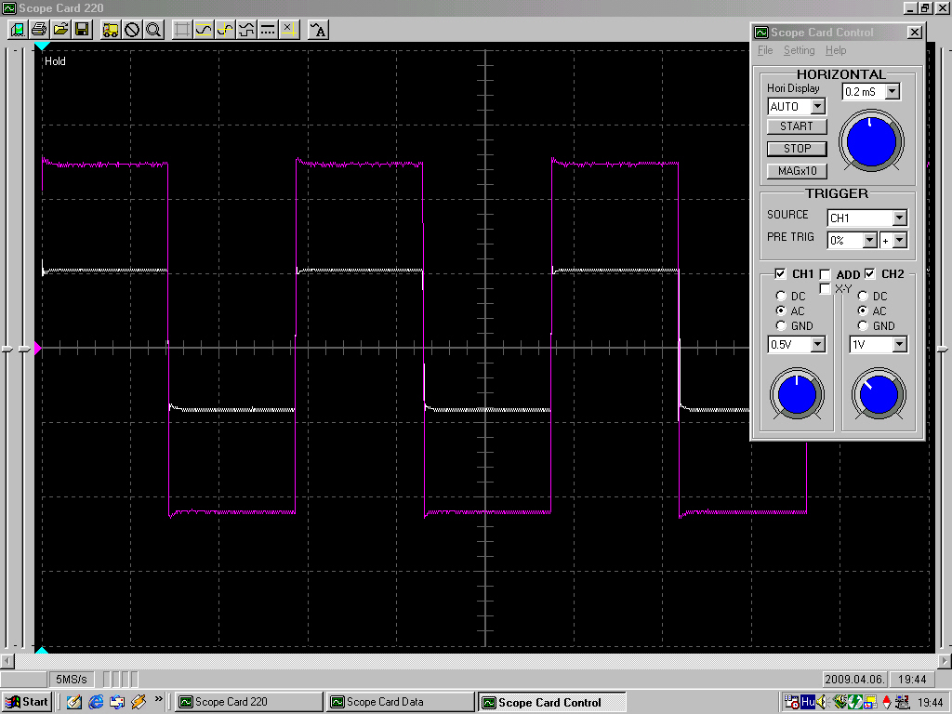Click the MAGx10 button
This screenshot has width=952, height=714.
(797, 171)
